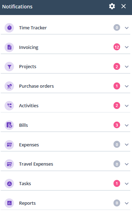Click the Projects funnel icon
The width and height of the screenshot is (132, 211).
pyautogui.click(x=9, y=67)
